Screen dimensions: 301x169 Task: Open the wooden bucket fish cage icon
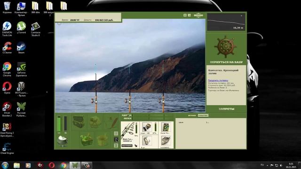coord(103,140)
